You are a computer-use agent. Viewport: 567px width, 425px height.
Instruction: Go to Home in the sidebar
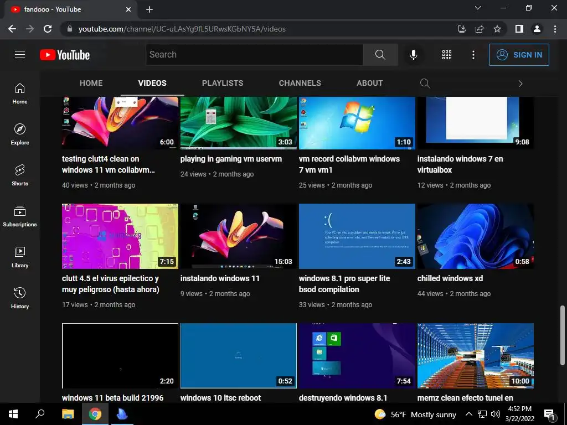[20, 93]
